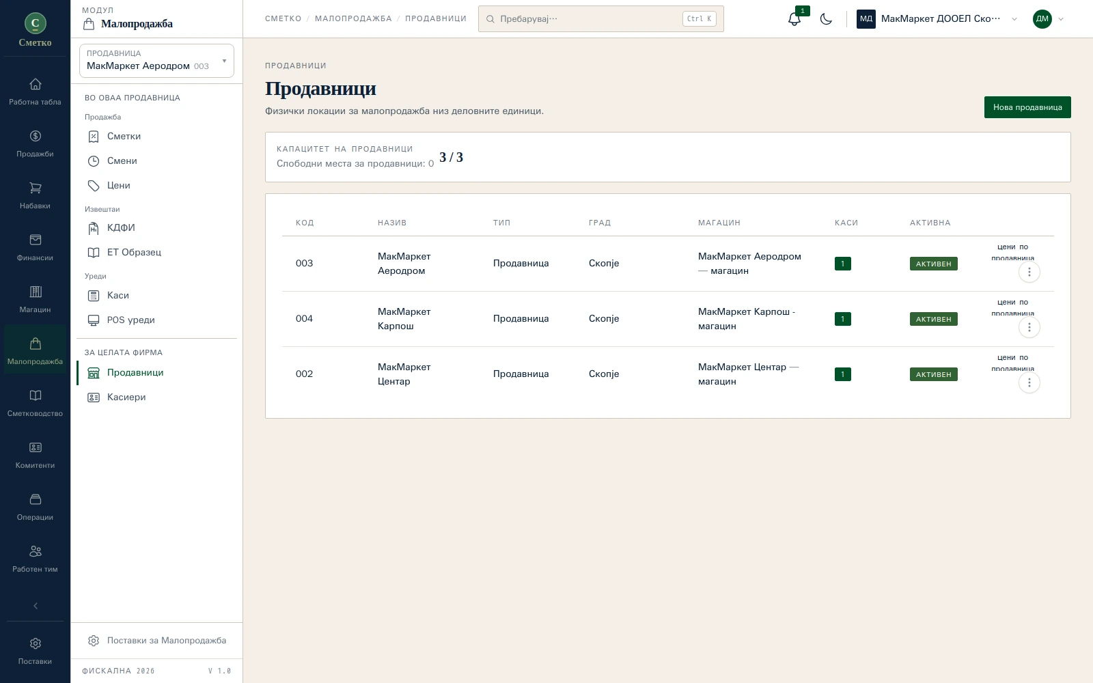Screen dimensions: 1093x683
Task: Open Касиери page
Action: (x=156, y=398)
